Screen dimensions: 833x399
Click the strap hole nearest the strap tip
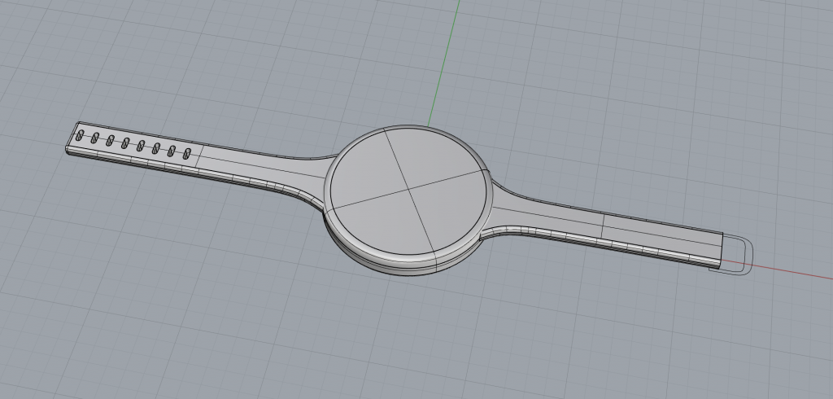point(80,137)
